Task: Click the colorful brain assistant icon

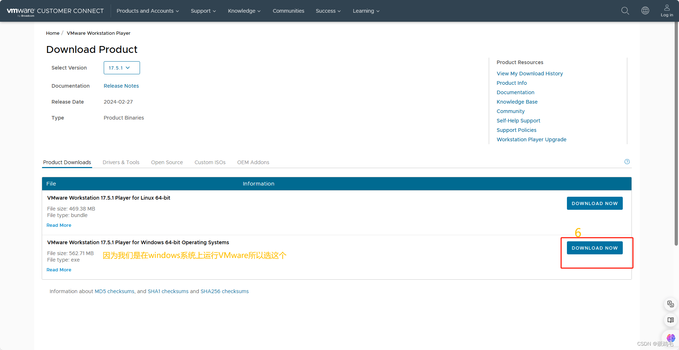Action: click(x=671, y=338)
